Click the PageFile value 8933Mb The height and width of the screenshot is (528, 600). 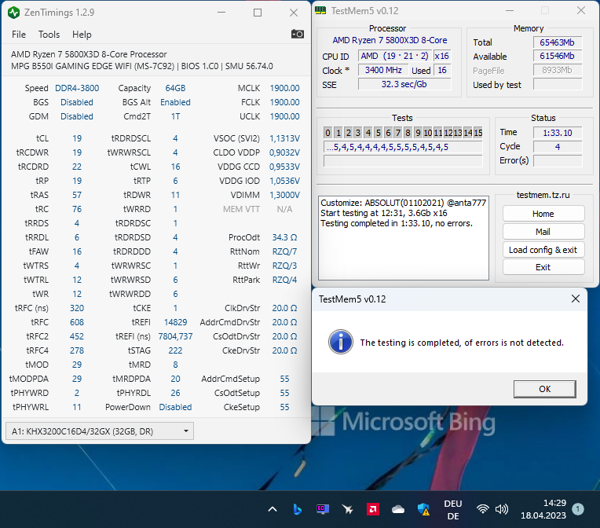(x=557, y=70)
